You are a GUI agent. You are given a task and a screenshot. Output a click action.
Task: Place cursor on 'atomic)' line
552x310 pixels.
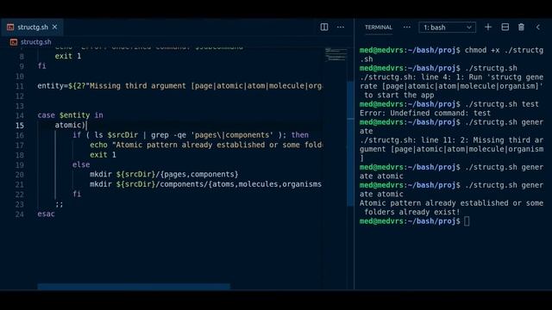70,125
